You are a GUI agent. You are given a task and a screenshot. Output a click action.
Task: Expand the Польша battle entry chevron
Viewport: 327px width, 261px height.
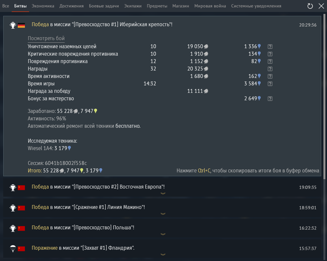(163, 234)
